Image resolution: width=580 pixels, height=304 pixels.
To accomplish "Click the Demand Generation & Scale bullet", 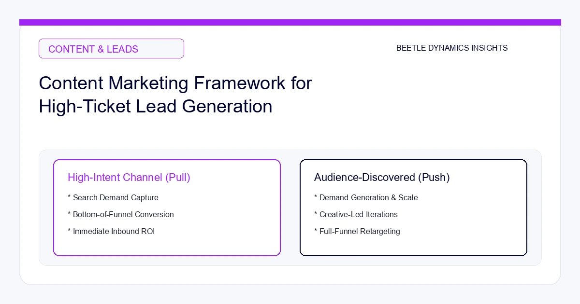I will 366,198.
